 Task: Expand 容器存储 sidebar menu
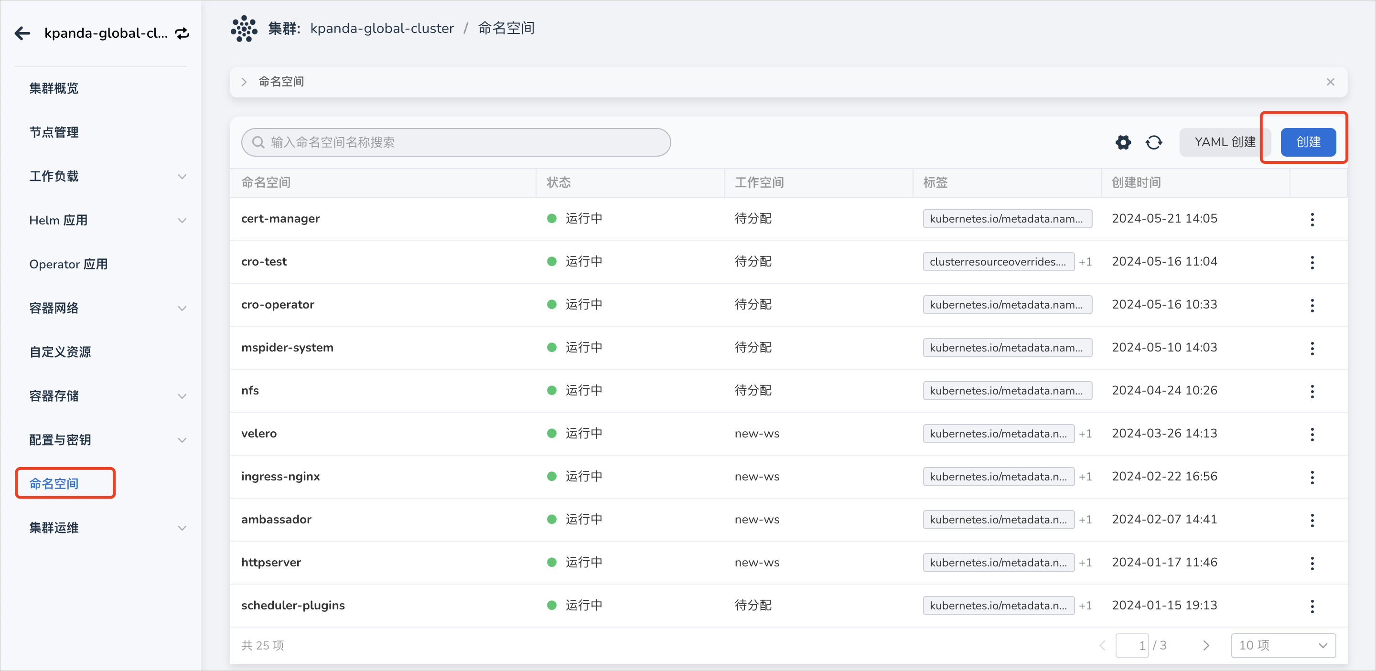[182, 396]
